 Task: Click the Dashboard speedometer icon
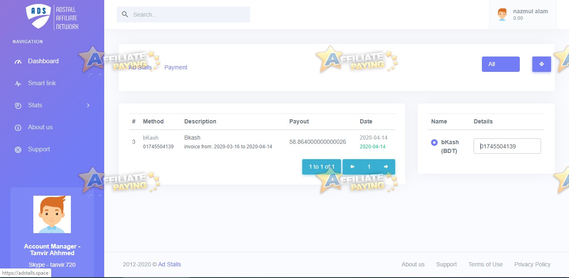tap(18, 62)
